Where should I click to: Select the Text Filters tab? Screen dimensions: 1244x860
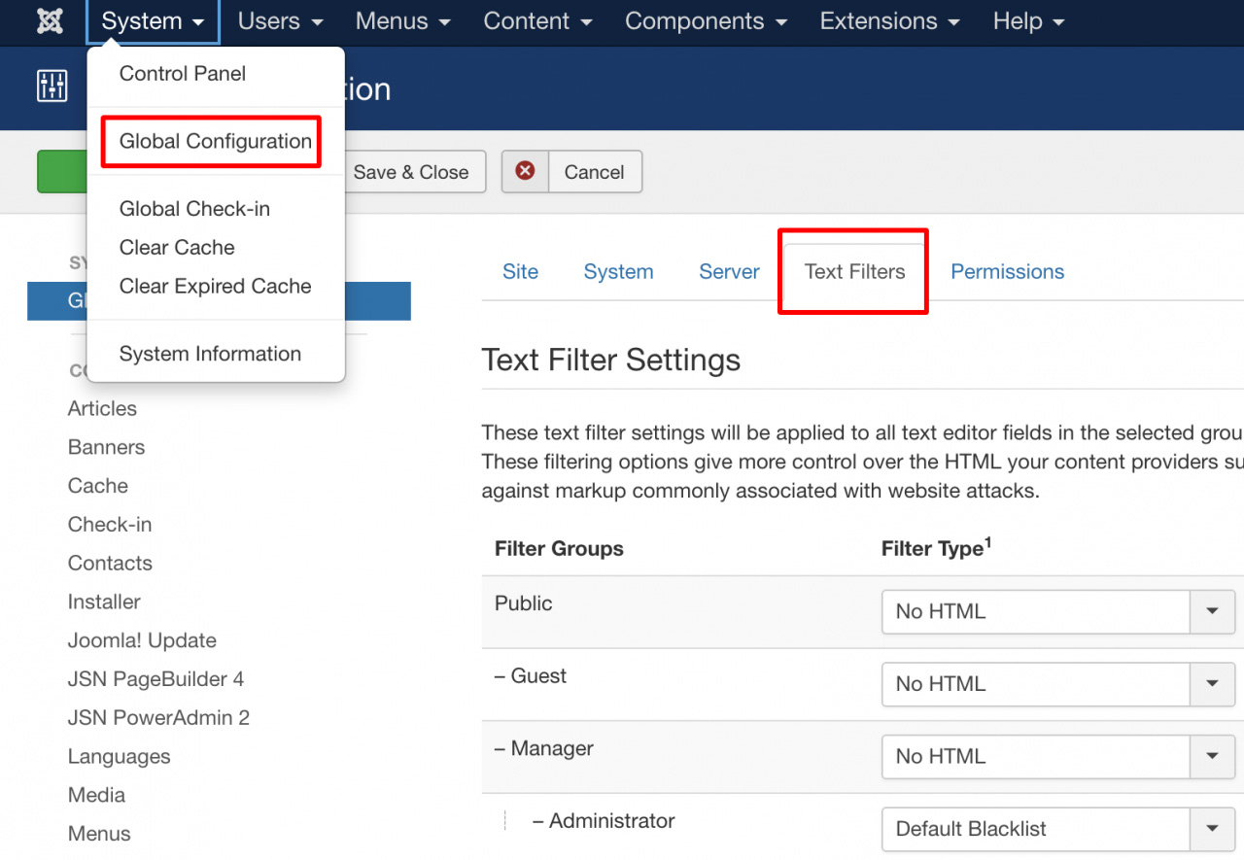click(854, 272)
